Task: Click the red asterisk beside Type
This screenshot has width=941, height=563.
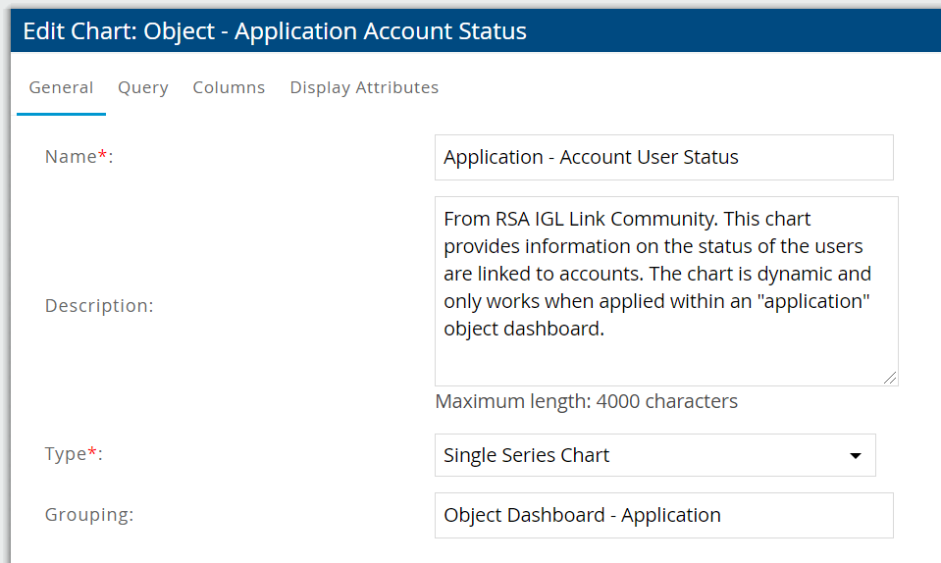Action: pos(93,453)
